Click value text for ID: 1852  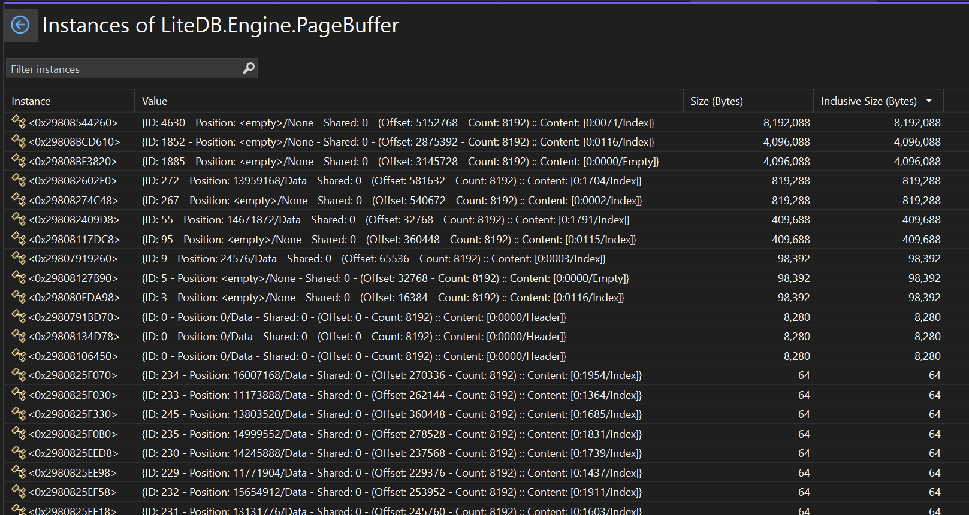click(x=398, y=142)
